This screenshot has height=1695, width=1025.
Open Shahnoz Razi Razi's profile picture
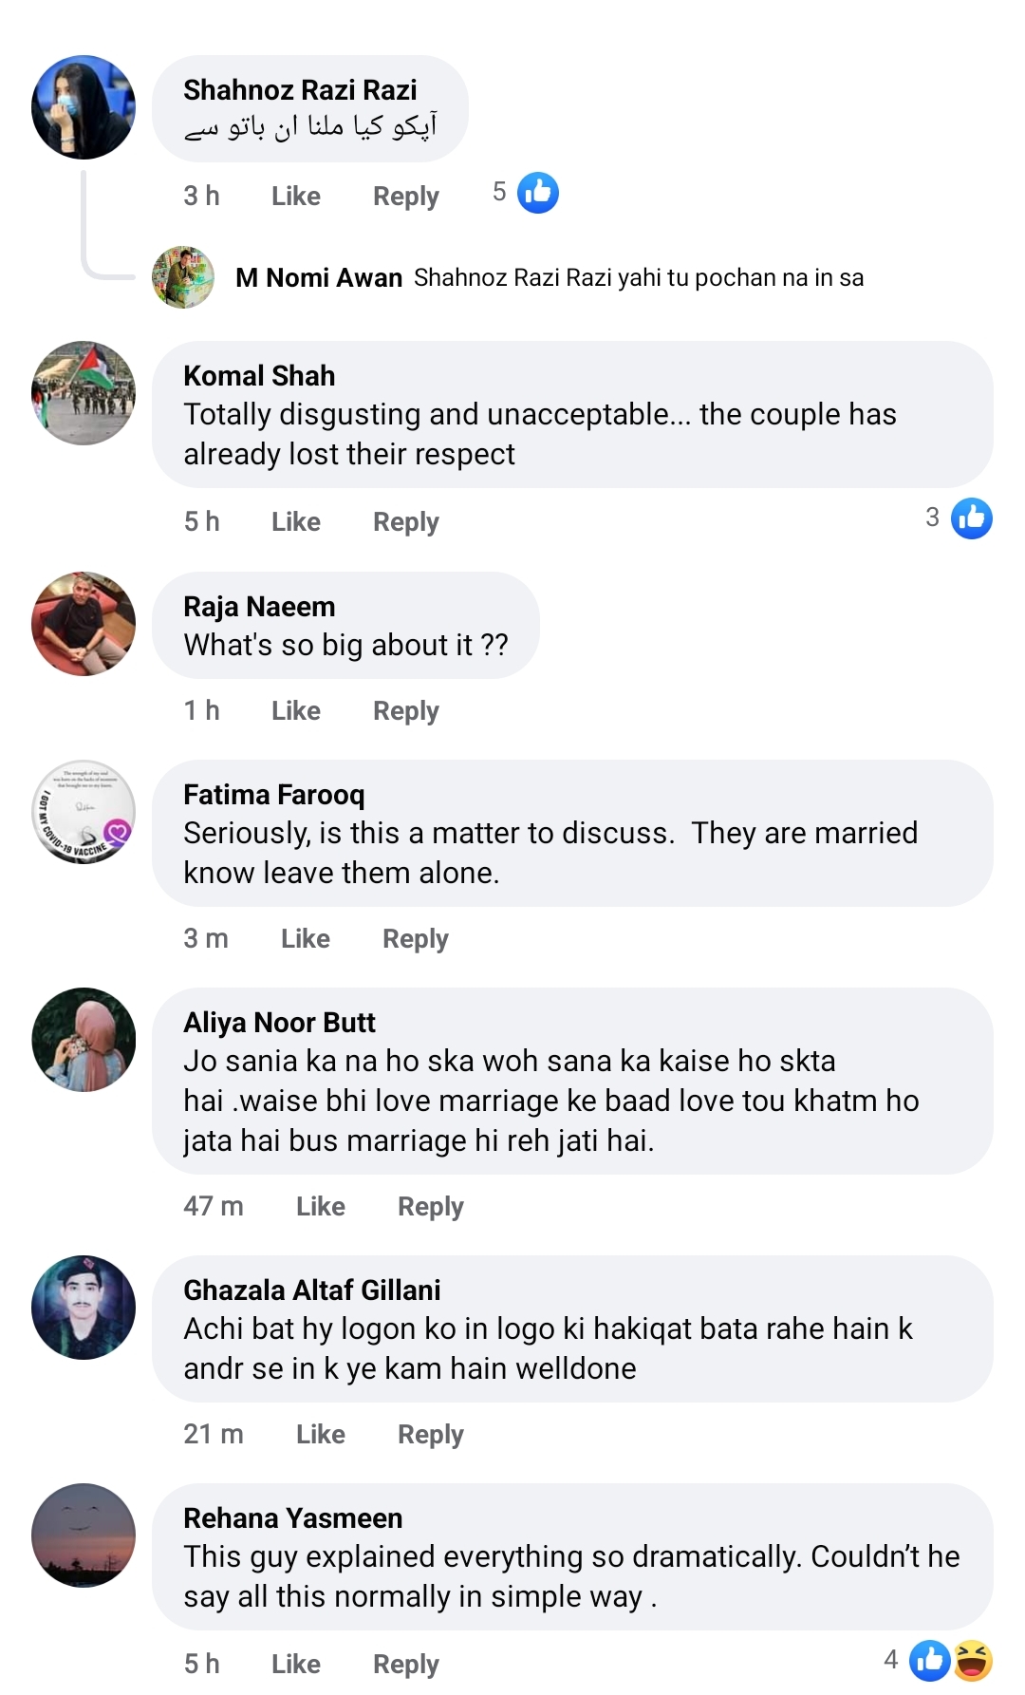[83, 106]
